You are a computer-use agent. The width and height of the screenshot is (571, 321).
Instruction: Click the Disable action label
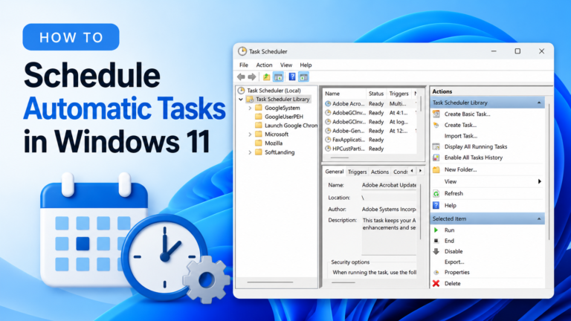pyautogui.click(x=454, y=251)
